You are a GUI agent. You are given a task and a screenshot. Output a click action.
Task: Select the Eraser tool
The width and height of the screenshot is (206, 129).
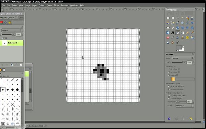[168, 37]
